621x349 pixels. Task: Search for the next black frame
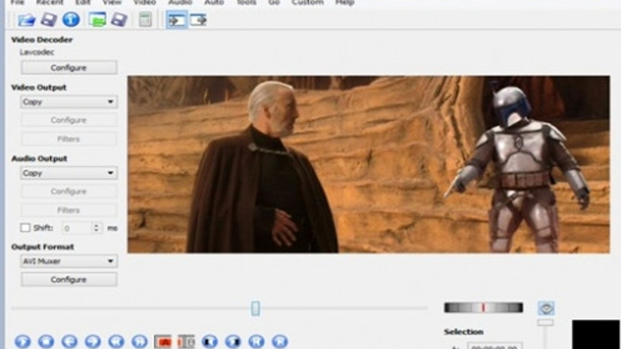pos(233,341)
